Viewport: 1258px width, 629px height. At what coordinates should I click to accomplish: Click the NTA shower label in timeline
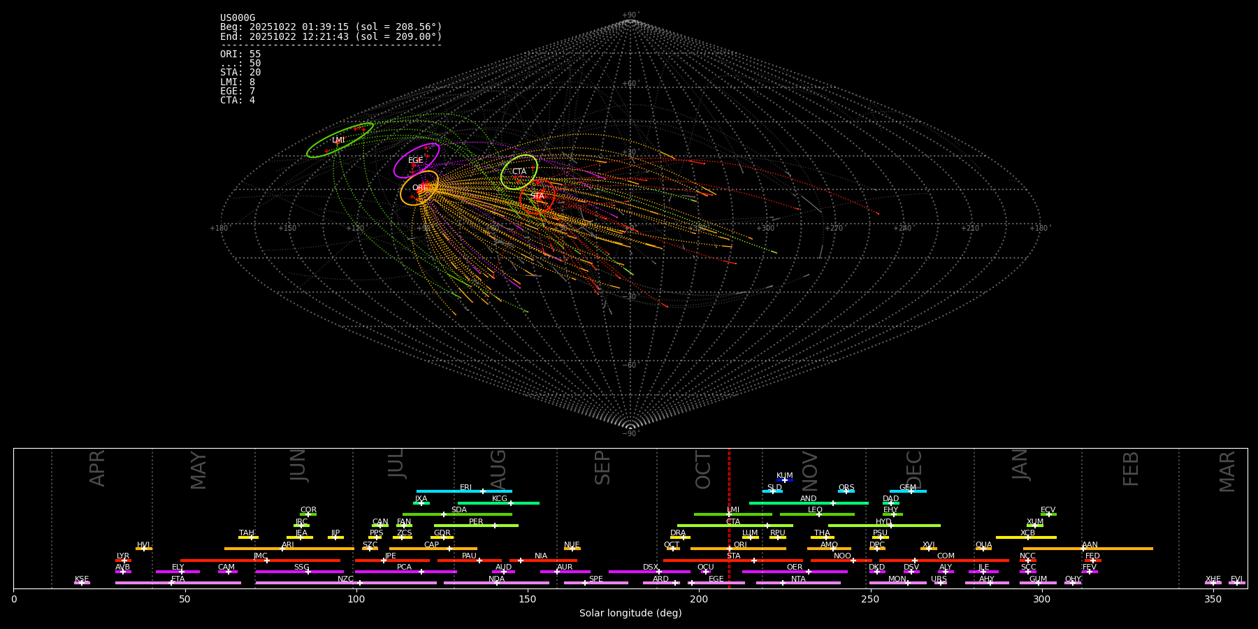tap(798, 579)
